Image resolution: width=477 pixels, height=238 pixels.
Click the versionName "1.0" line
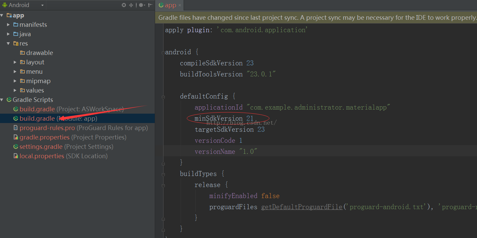226,152
